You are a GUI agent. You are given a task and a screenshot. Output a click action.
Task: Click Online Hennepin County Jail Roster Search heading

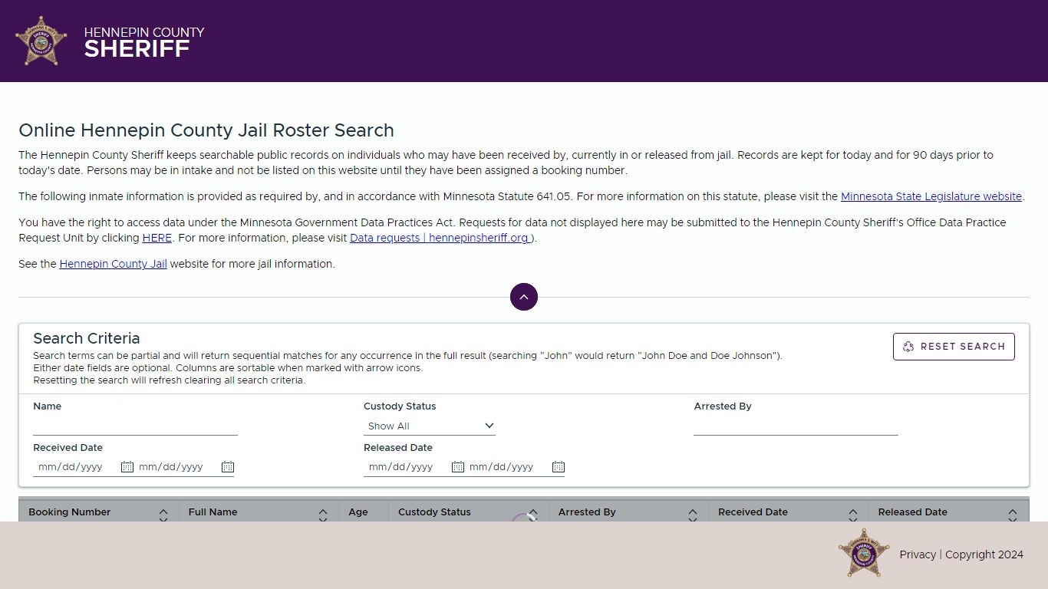point(206,130)
